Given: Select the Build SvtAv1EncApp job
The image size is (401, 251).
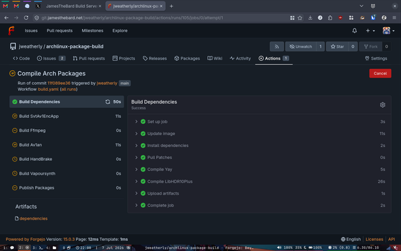Looking at the screenshot, I should click(x=66, y=116).
